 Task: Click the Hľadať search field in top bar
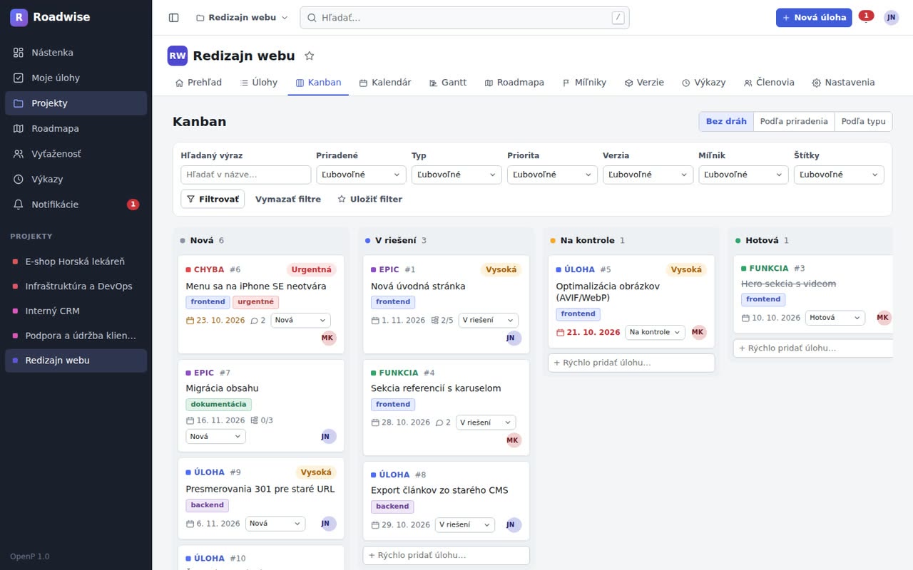464,18
